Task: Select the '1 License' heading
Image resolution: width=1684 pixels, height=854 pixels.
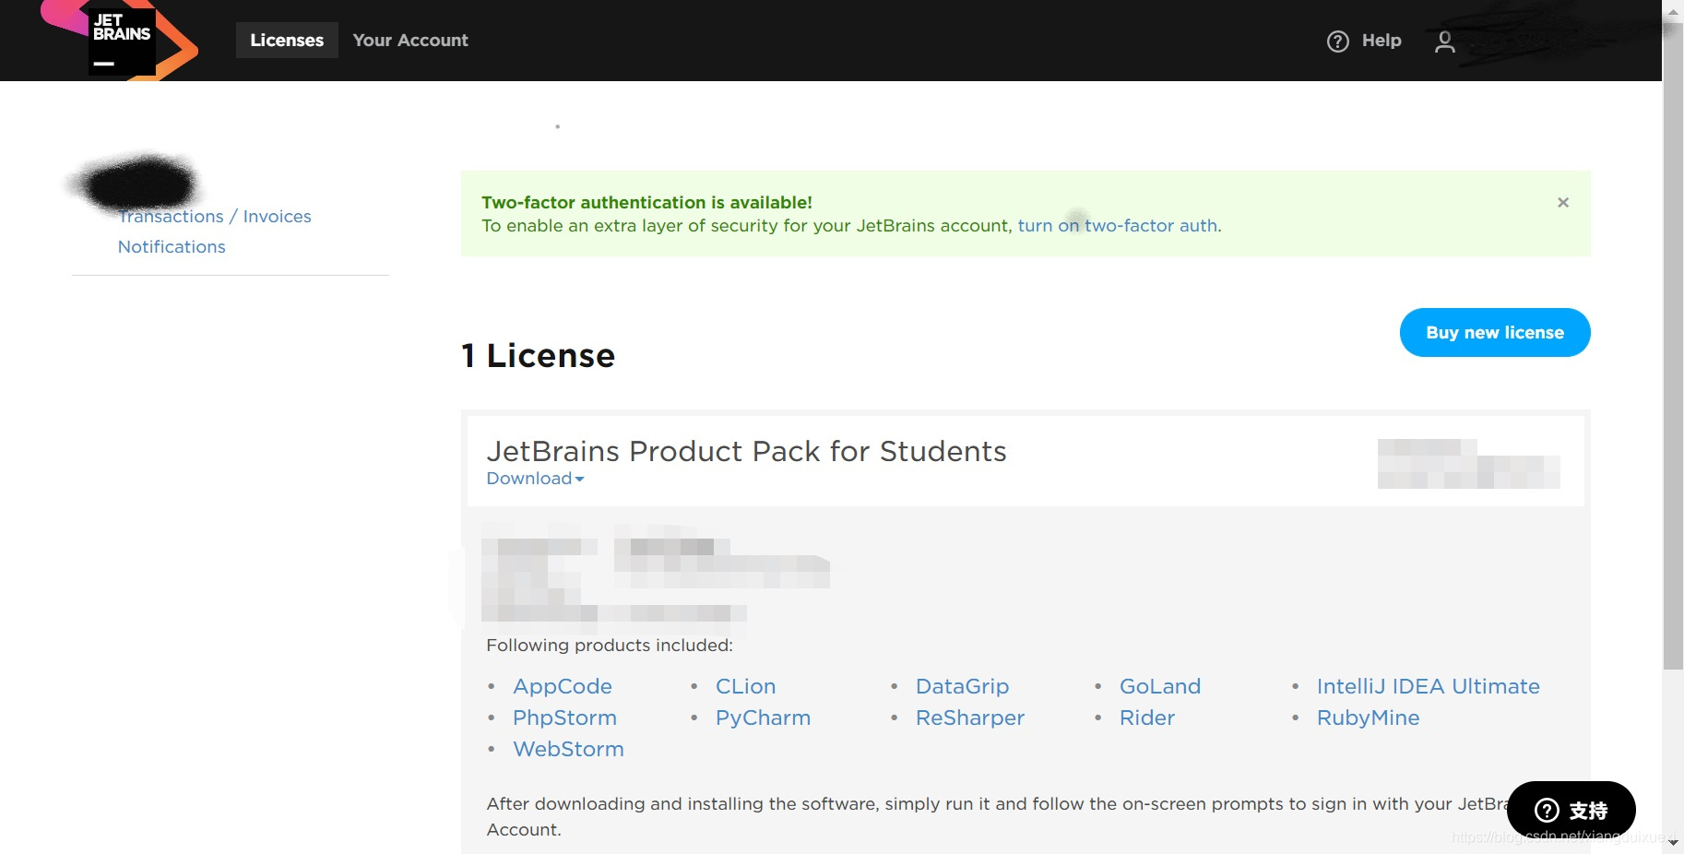Action: point(538,356)
